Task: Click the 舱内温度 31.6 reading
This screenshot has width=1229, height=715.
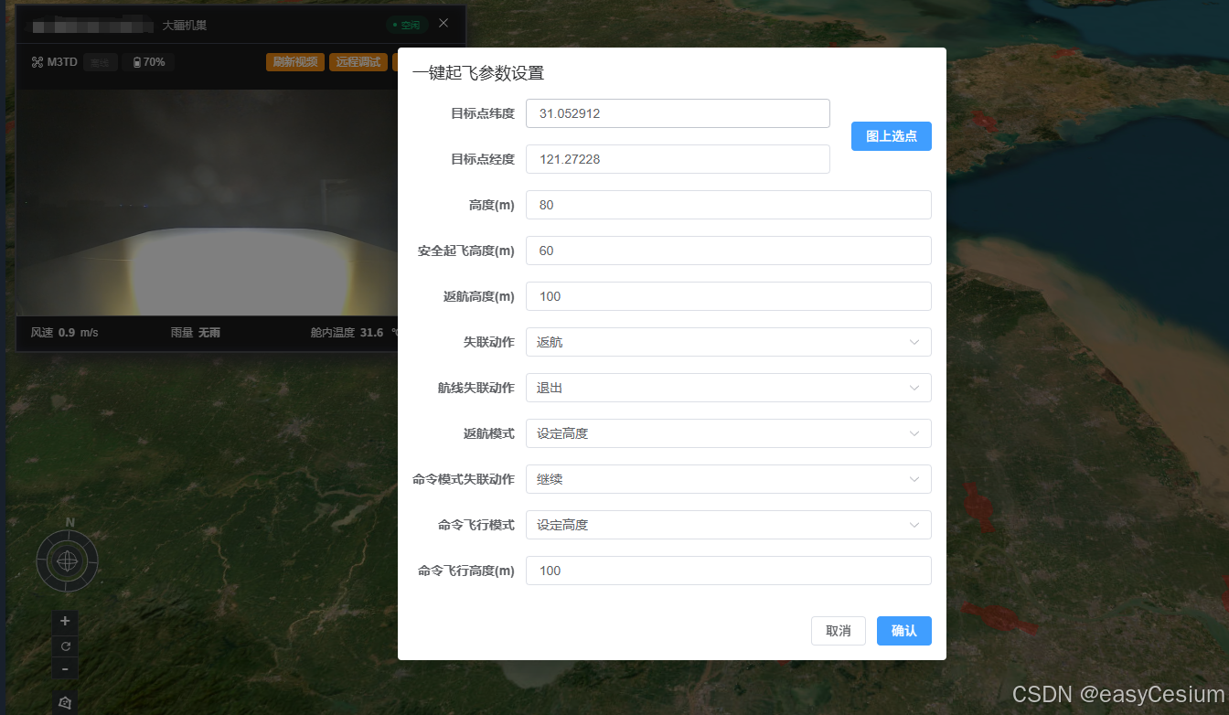Action: coord(347,333)
